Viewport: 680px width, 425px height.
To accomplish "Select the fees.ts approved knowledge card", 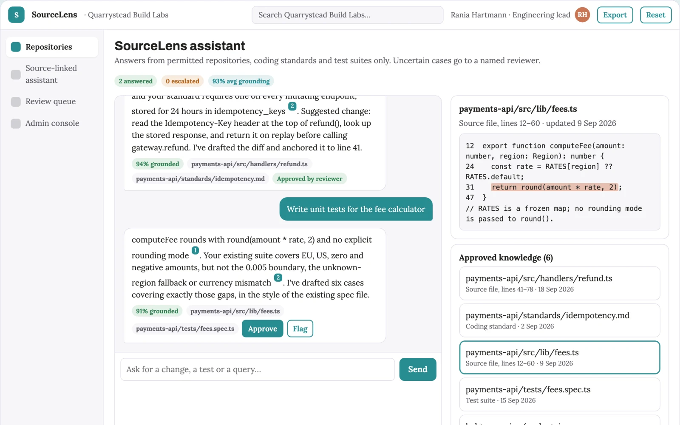I will (560, 357).
